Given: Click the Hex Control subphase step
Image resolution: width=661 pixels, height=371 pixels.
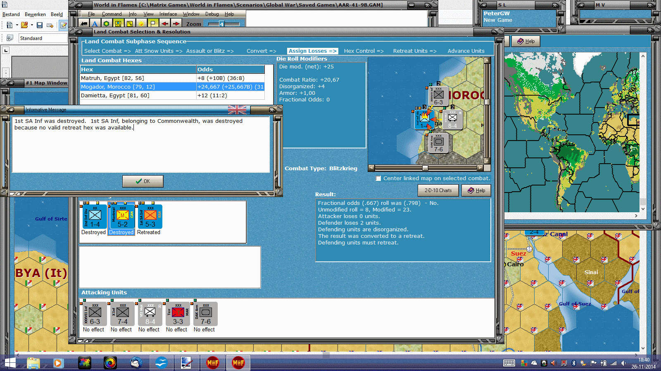Looking at the screenshot, I should click(x=364, y=51).
